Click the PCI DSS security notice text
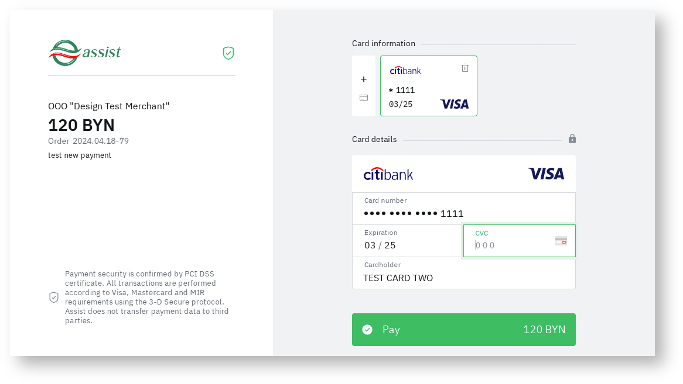This screenshot has height=384, width=683. pyautogui.click(x=146, y=297)
